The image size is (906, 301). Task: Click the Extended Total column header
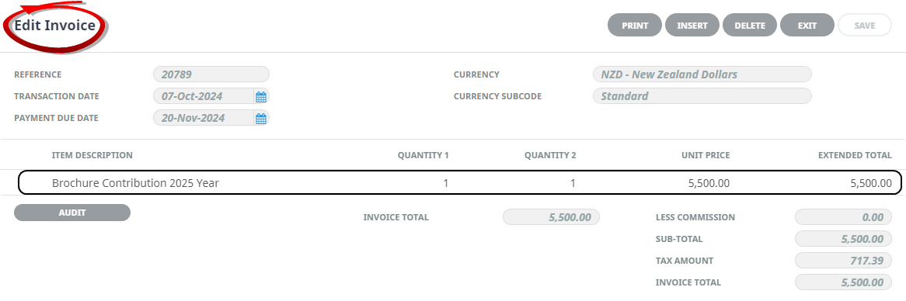(x=855, y=155)
